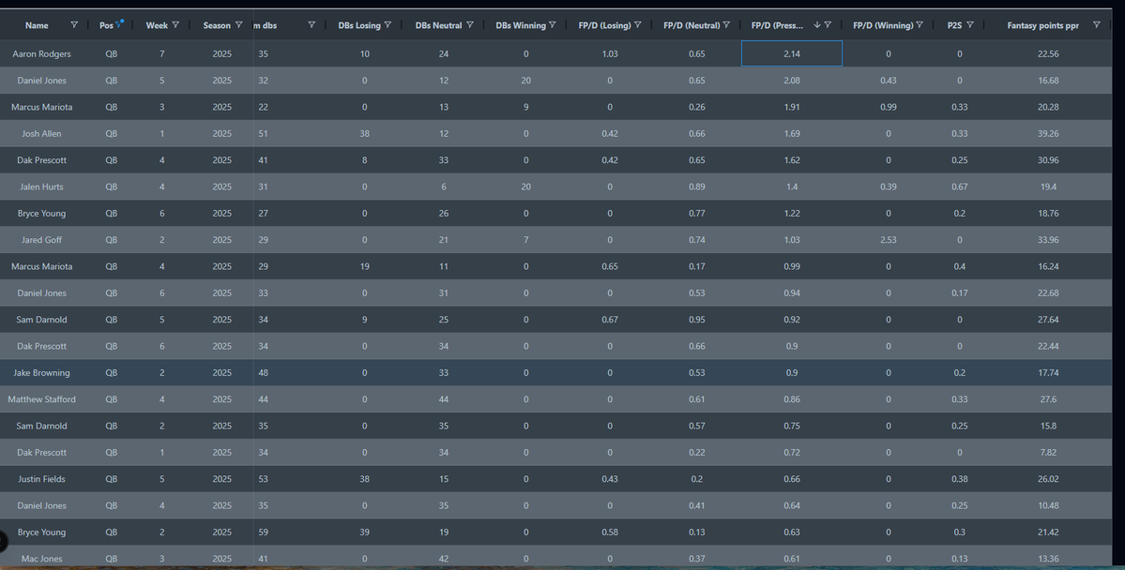Click the 0.89 FP/D (Neutral) value

point(696,187)
